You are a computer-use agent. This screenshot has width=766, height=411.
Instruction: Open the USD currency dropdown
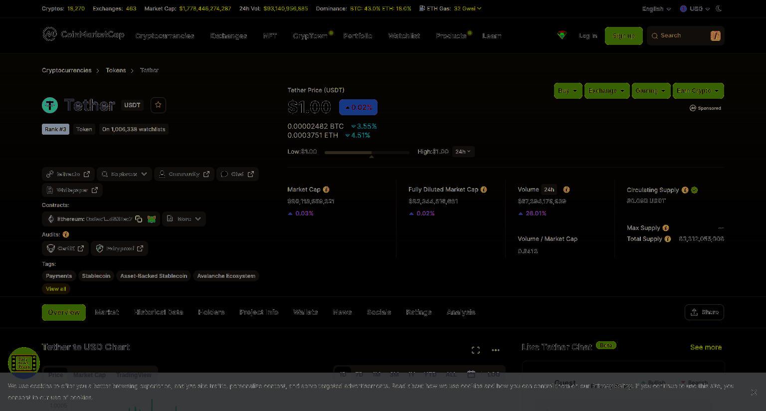coord(695,8)
